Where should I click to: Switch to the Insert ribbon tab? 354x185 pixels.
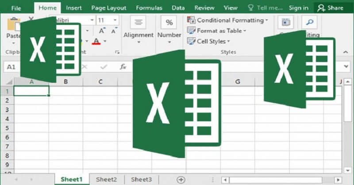[74, 8]
